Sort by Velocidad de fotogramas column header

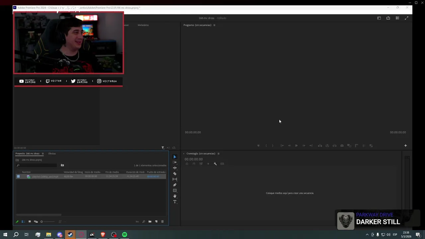point(73,172)
